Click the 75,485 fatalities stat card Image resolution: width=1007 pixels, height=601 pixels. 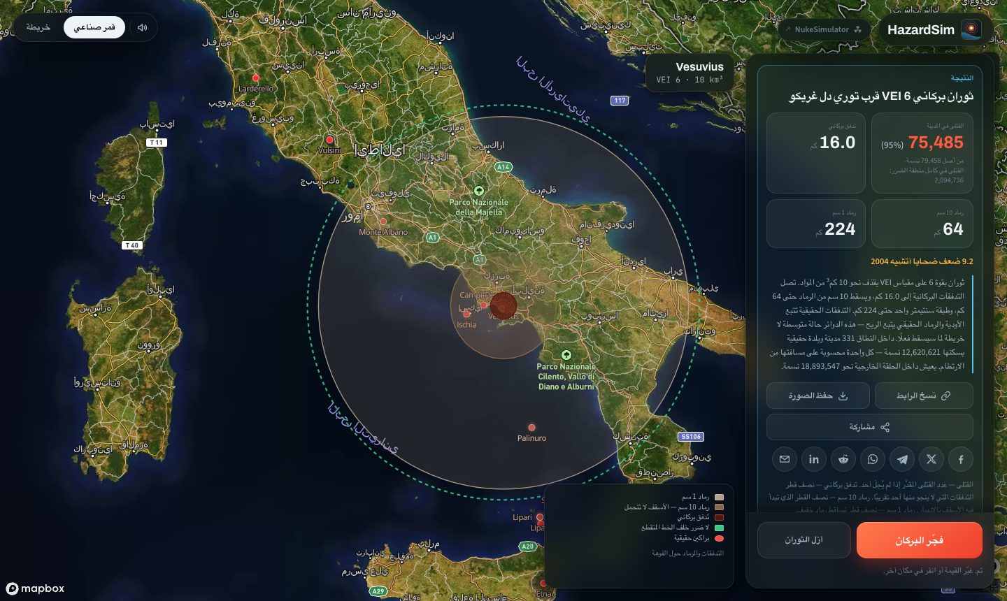[x=922, y=153]
